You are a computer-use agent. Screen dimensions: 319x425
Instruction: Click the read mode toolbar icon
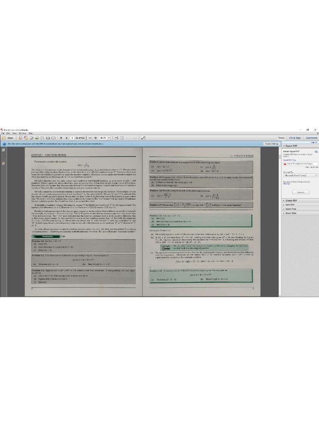pos(143,138)
